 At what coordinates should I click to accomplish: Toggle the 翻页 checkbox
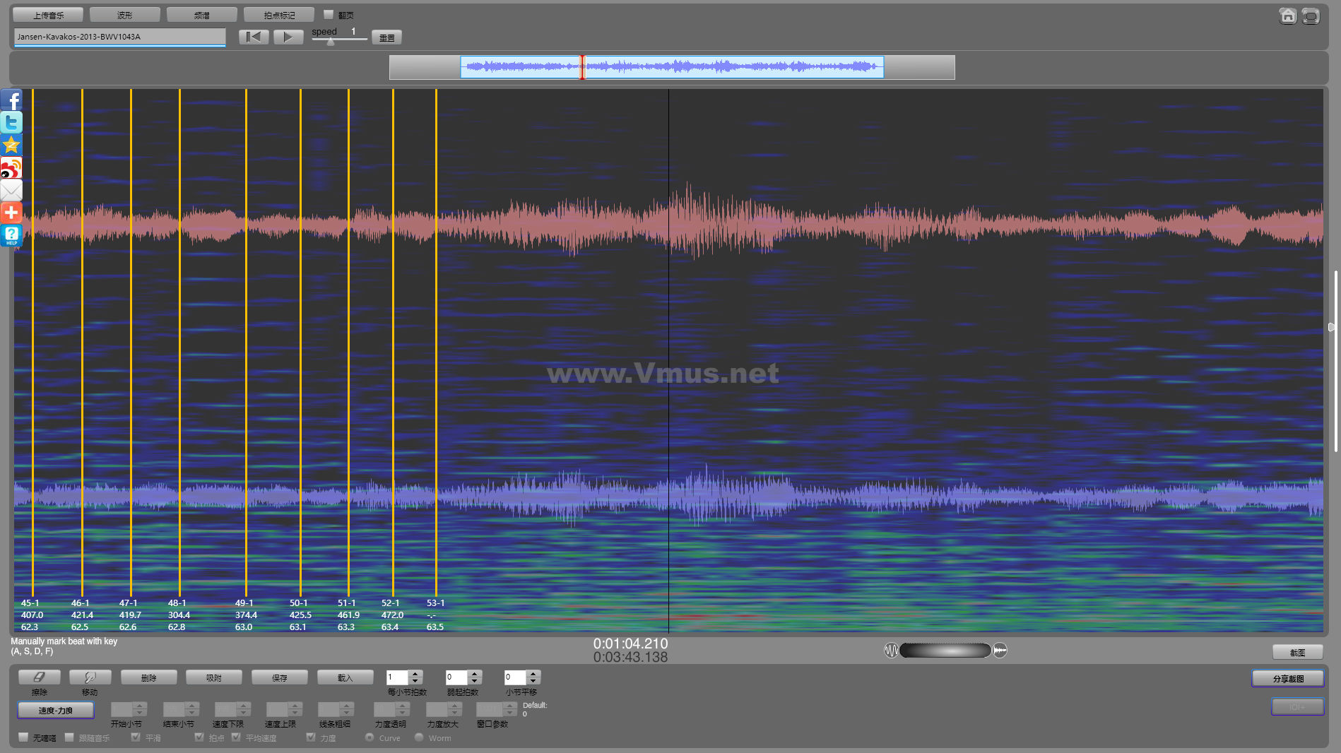pos(329,15)
